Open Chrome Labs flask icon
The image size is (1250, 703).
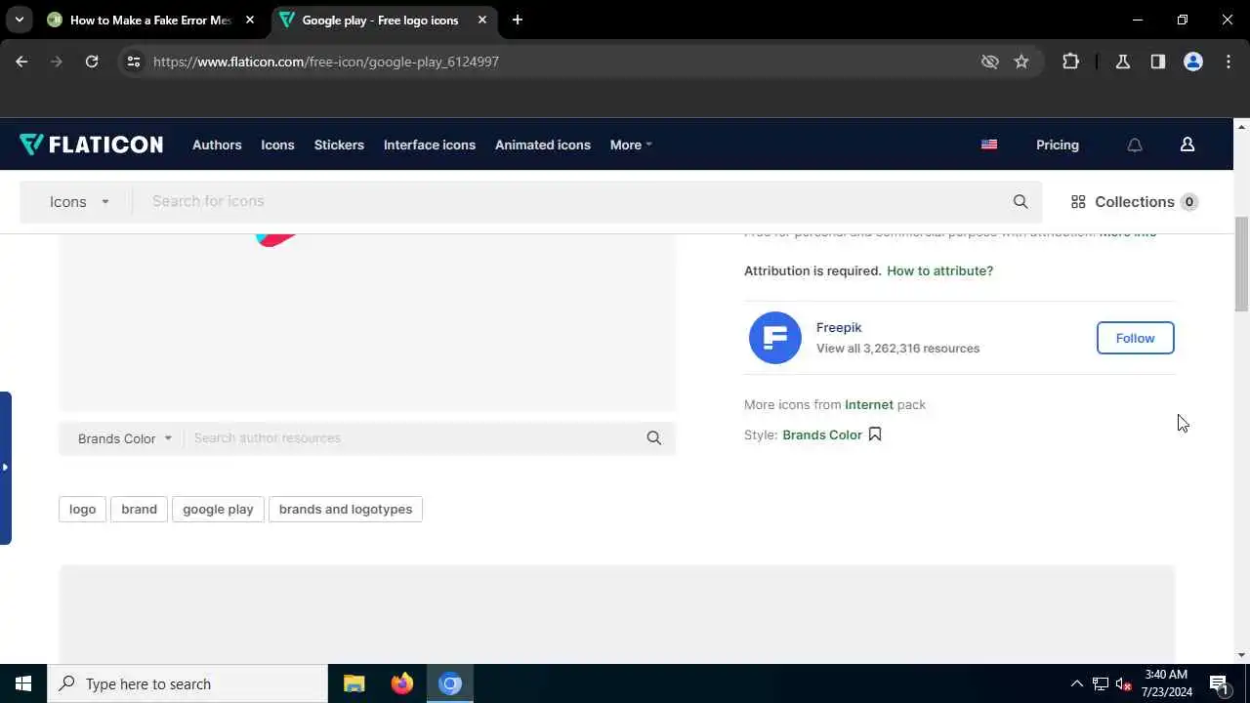[x=1123, y=62]
